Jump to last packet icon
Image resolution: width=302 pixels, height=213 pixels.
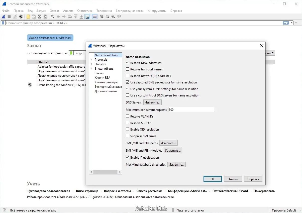(81, 17)
